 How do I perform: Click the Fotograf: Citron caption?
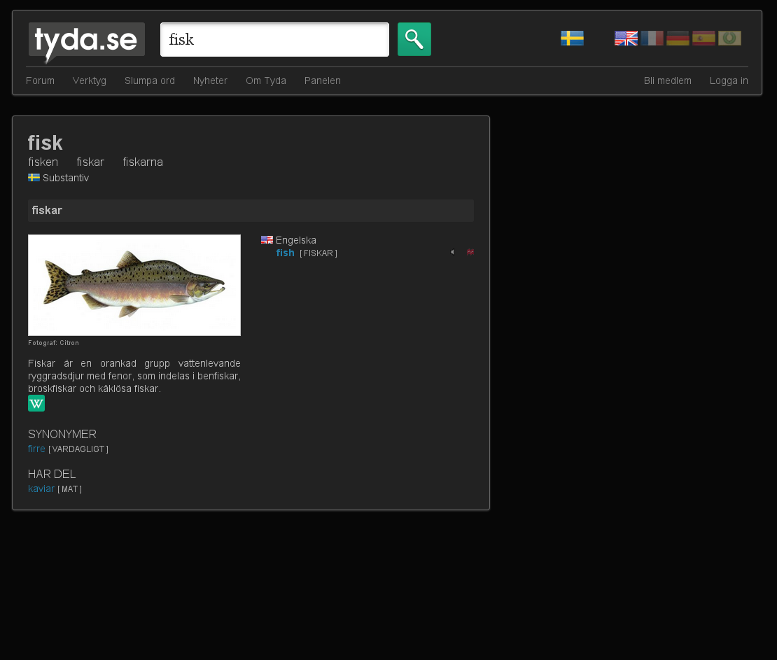[53, 343]
